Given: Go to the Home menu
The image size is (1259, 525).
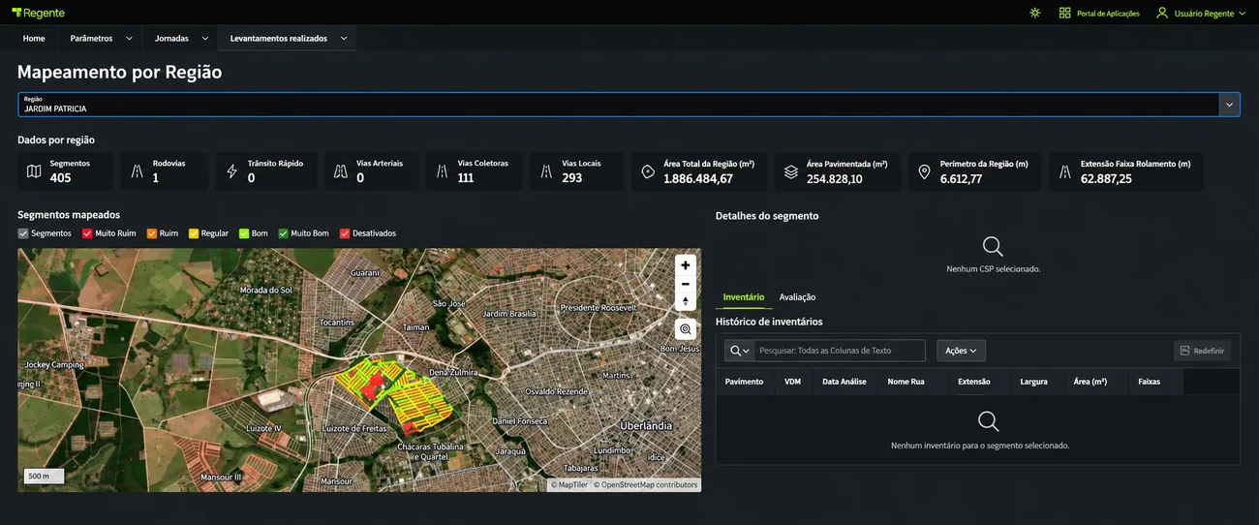Looking at the screenshot, I should pyautogui.click(x=34, y=39).
